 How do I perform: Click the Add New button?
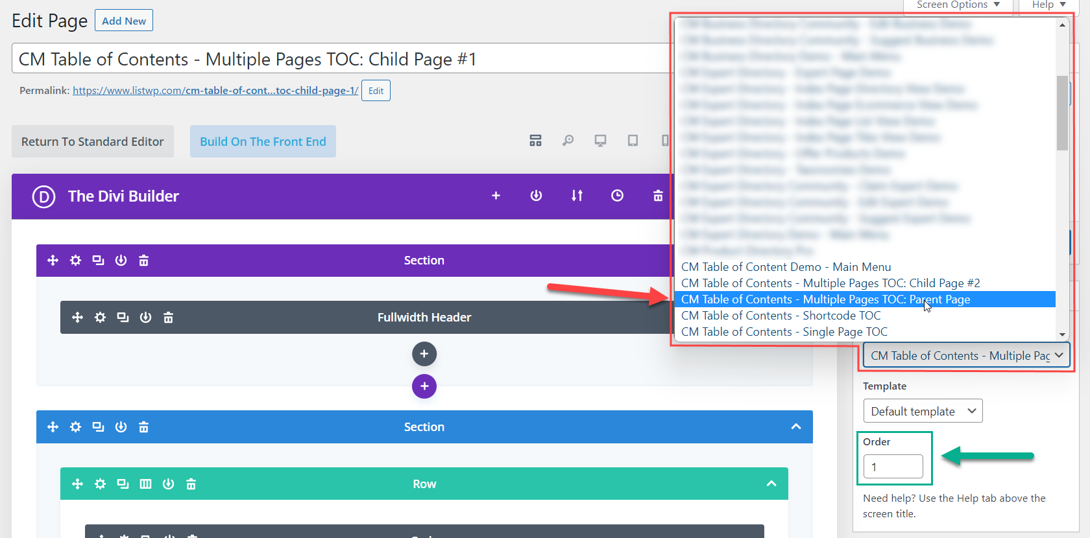124,21
